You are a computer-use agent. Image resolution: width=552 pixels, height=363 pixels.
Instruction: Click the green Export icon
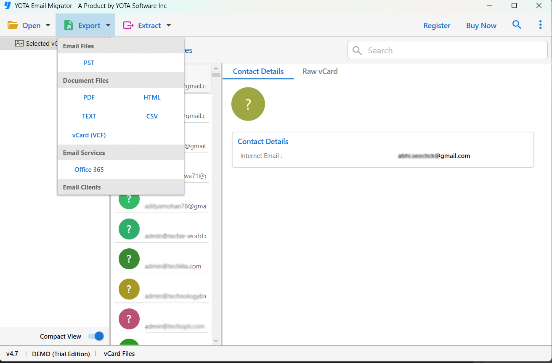click(x=69, y=25)
